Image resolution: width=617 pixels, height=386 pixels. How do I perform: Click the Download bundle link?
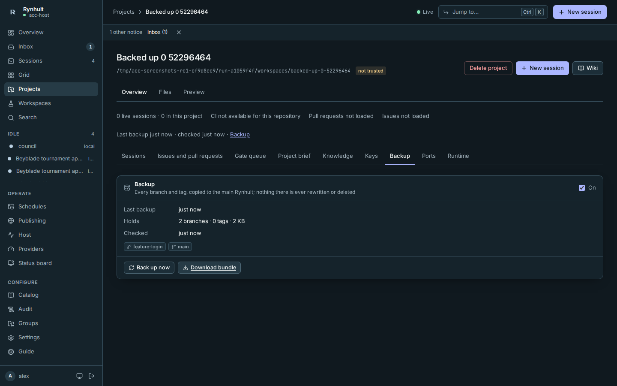(x=209, y=268)
